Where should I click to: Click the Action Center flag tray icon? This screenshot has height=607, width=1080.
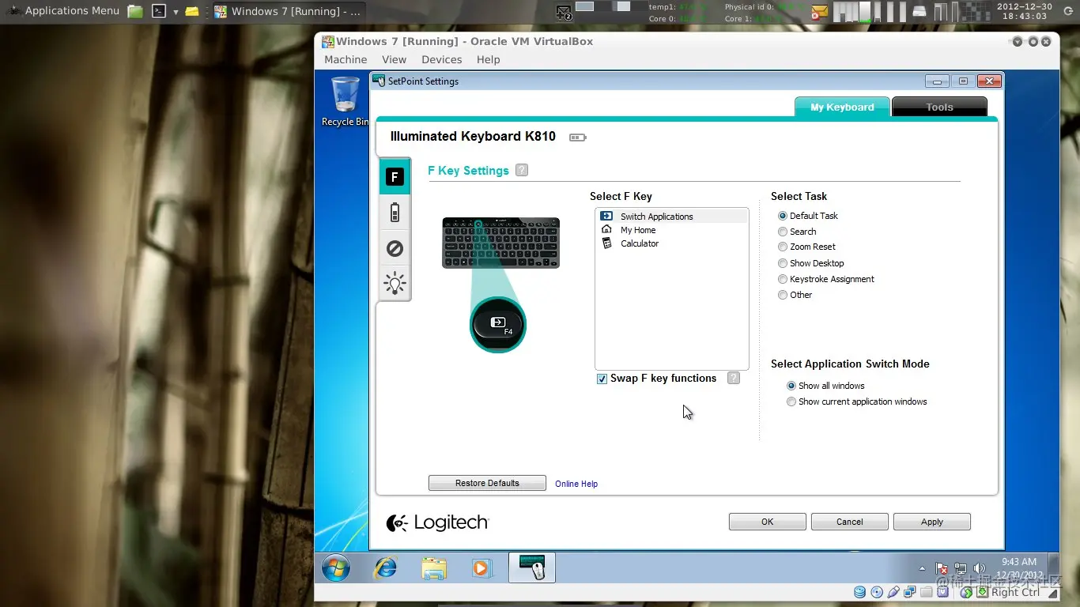[942, 568]
